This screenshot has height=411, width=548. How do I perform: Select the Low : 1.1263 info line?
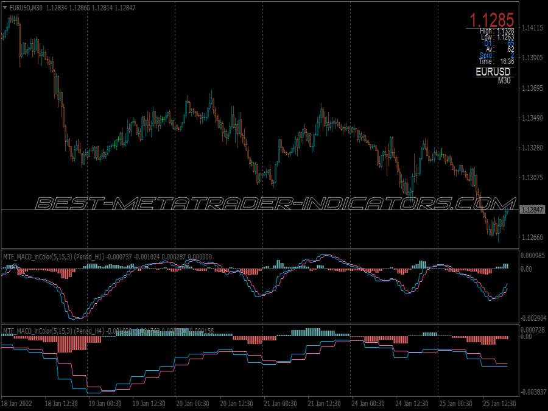click(x=497, y=37)
